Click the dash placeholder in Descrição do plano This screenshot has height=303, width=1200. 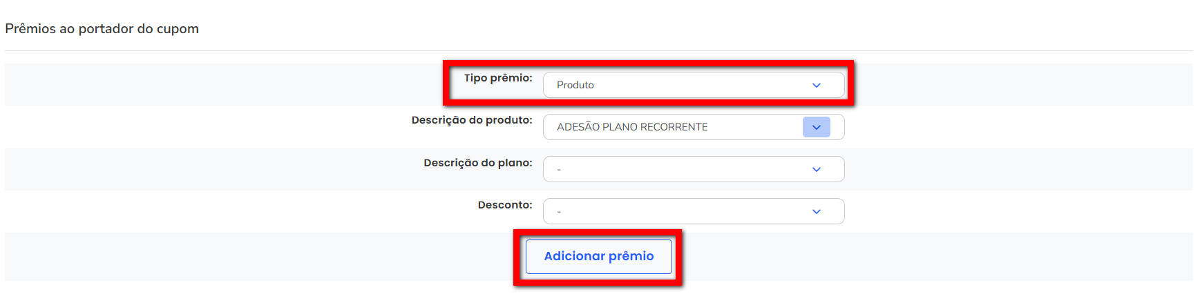559,170
